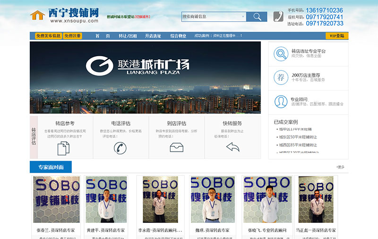Click the 张晓飞.专业转店顾问 caption

pos(267,230)
